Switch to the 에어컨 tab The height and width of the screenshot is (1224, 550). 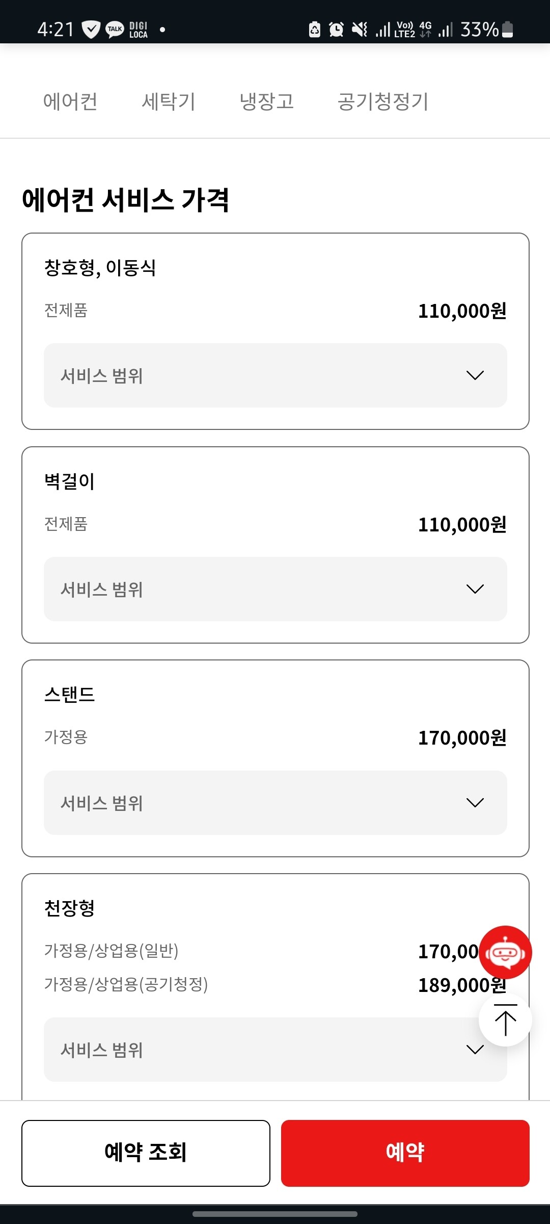pos(70,101)
